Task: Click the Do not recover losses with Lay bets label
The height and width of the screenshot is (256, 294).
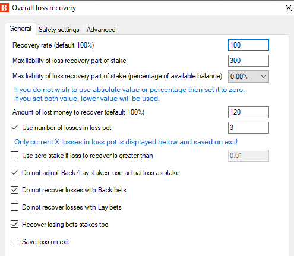Action: point(72,207)
